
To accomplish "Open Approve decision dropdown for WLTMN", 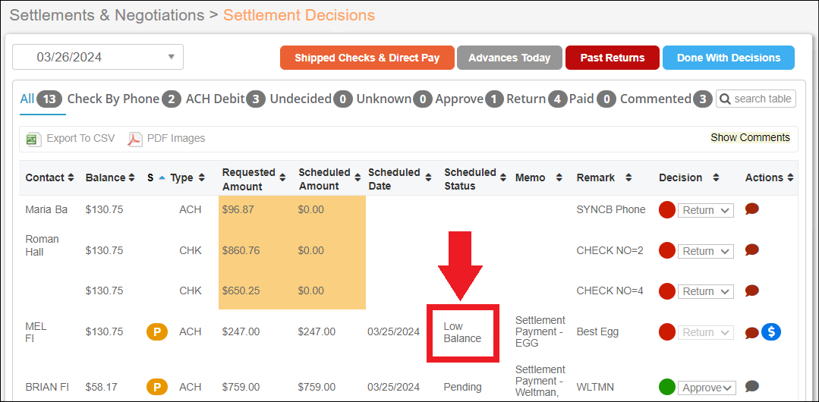I will pyautogui.click(x=707, y=388).
